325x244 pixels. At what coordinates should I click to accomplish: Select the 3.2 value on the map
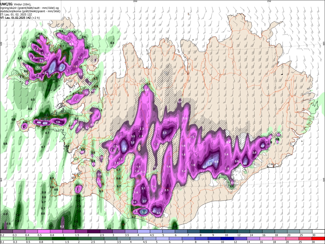(x=132, y=143)
